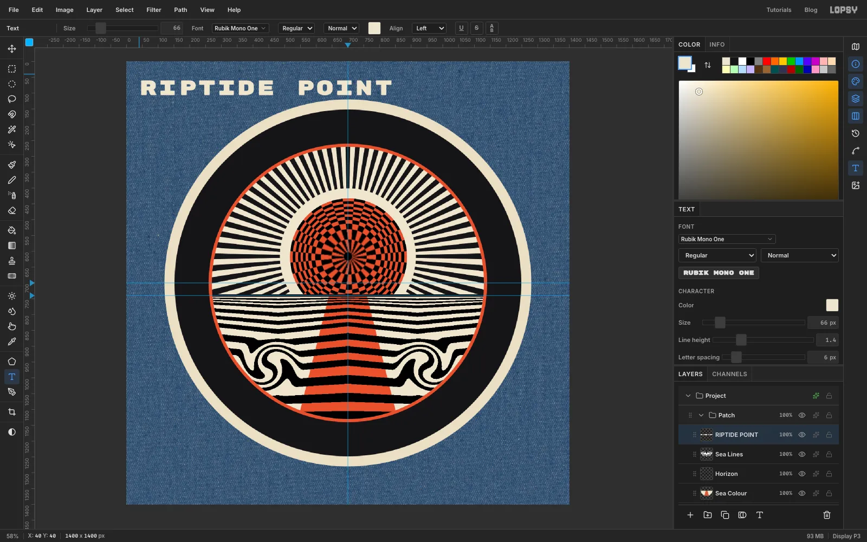The width and height of the screenshot is (867, 542).
Task: Select the Crop tool
Action: click(12, 412)
